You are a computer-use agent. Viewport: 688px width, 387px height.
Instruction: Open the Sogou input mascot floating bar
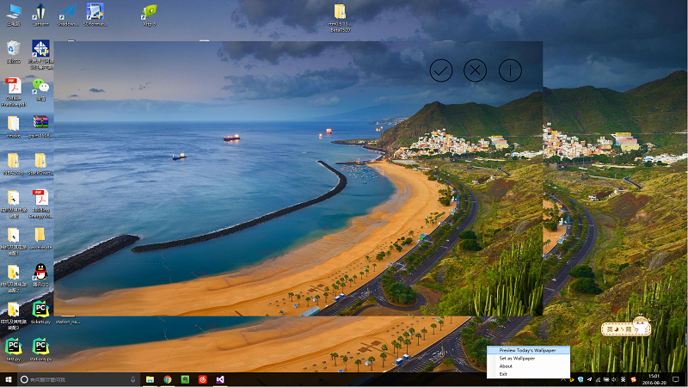[x=626, y=328]
